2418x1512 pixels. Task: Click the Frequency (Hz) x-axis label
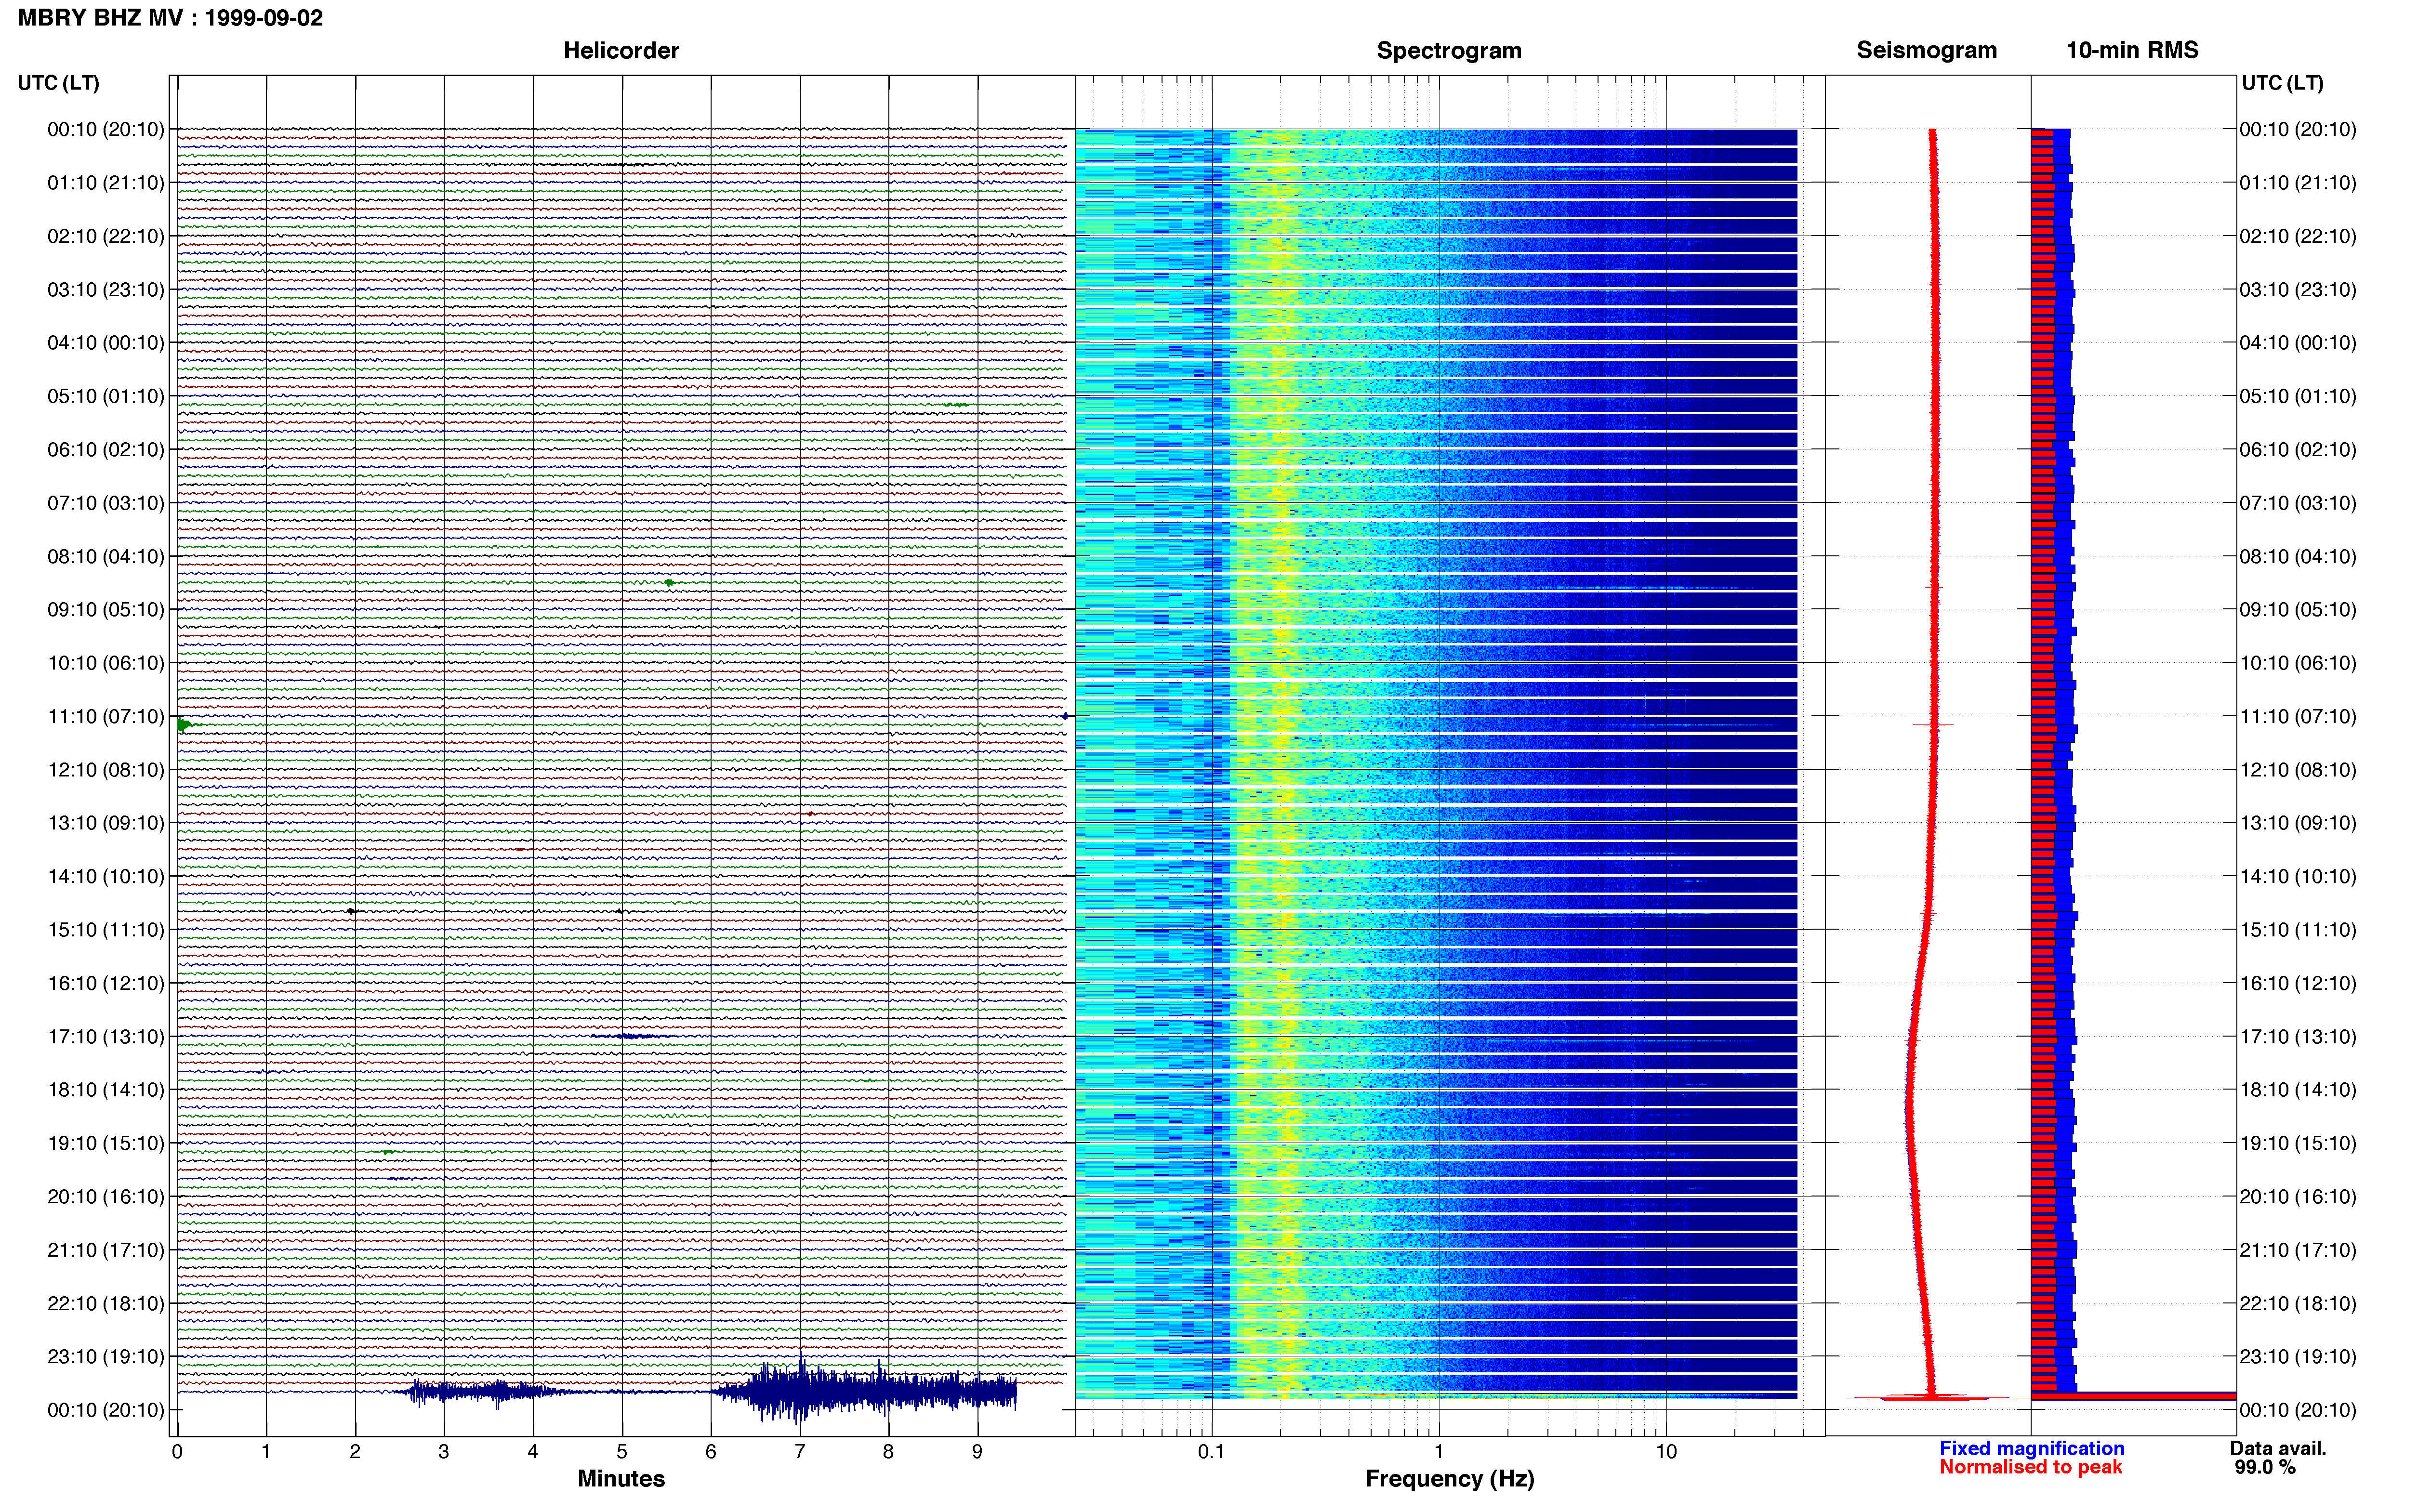tap(1449, 1479)
